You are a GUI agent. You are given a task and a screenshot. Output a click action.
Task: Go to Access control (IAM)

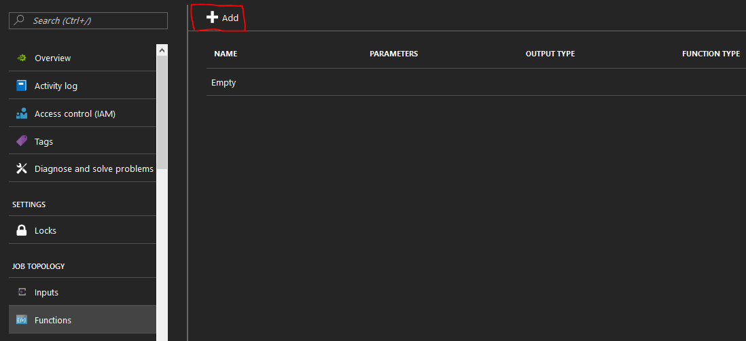(82, 113)
